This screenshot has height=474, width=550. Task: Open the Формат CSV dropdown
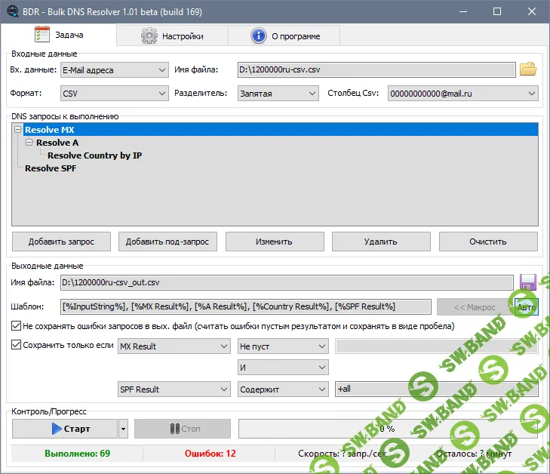pyautogui.click(x=115, y=94)
